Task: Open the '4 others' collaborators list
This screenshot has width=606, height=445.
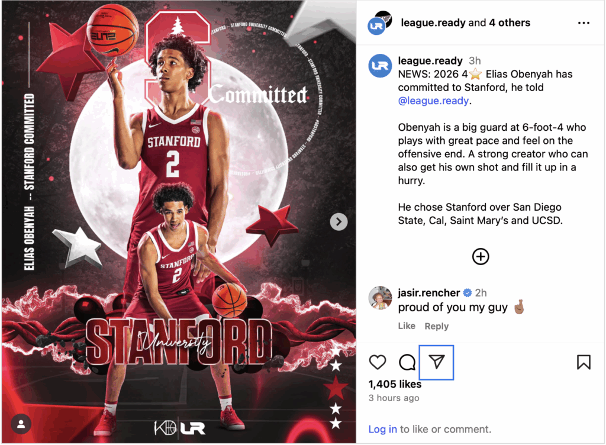Action: pyautogui.click(x=510, y=23)
